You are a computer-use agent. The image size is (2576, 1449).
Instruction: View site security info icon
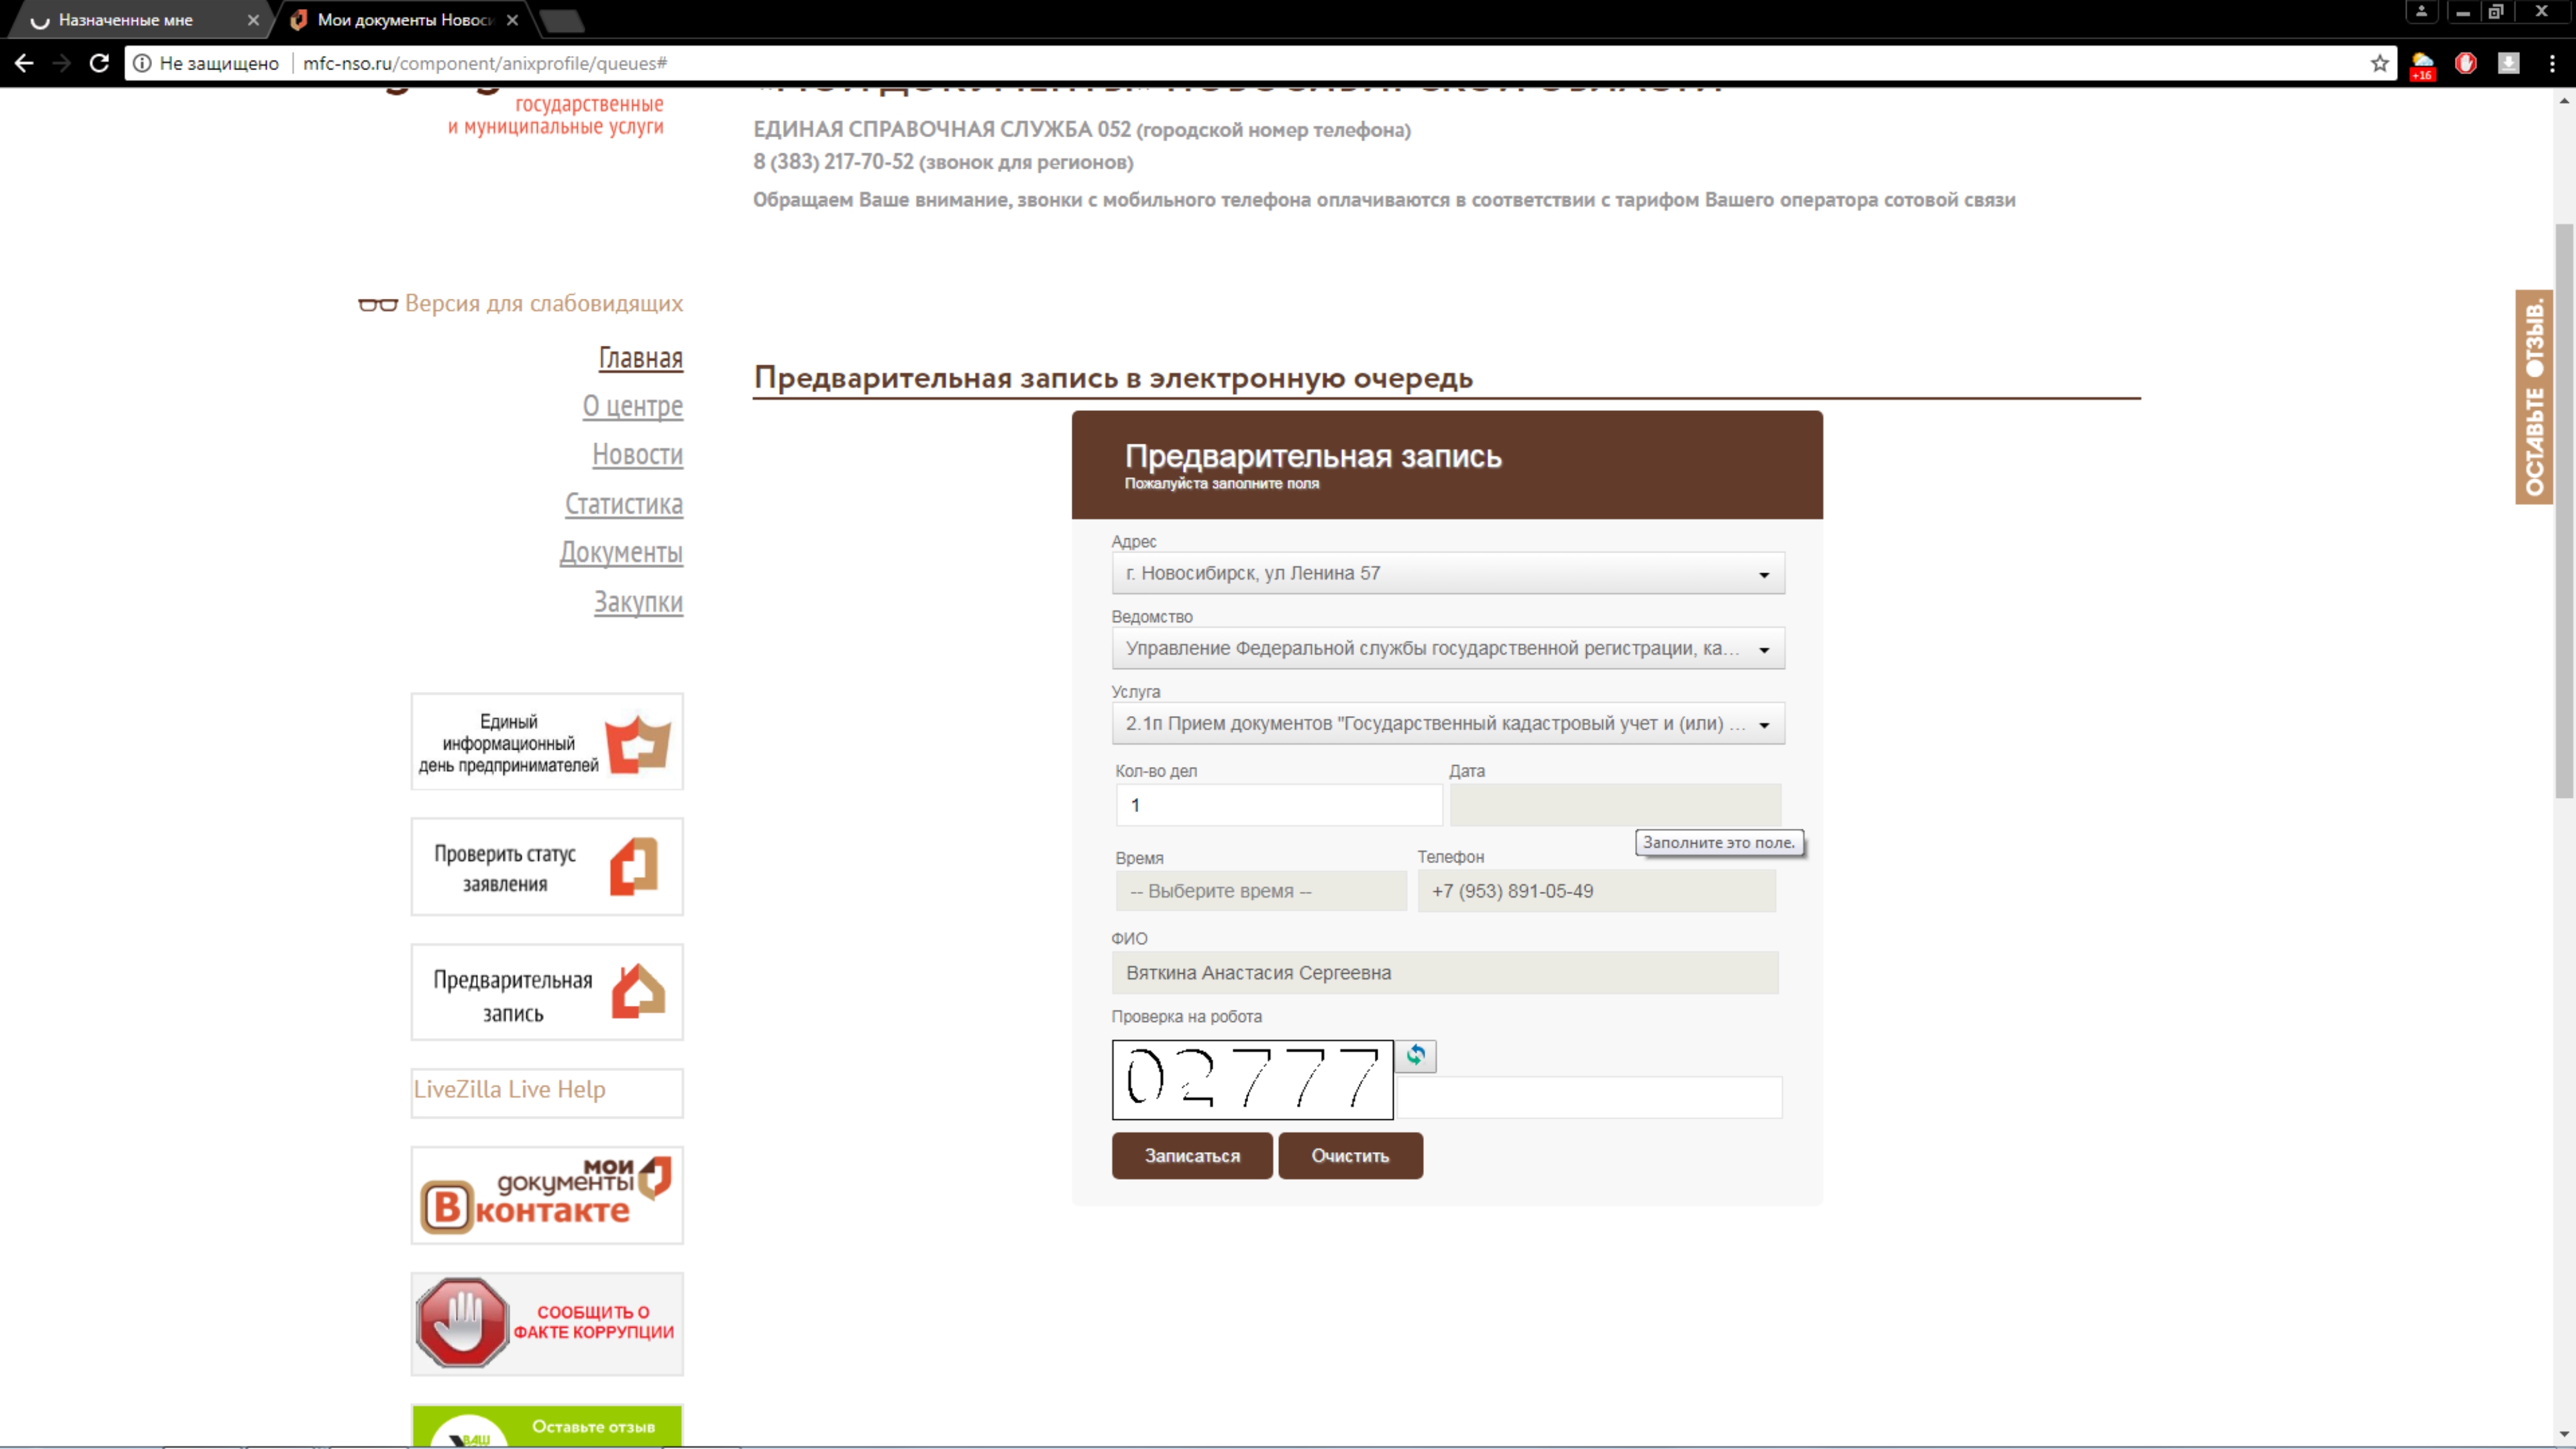[x=142, y=63]
